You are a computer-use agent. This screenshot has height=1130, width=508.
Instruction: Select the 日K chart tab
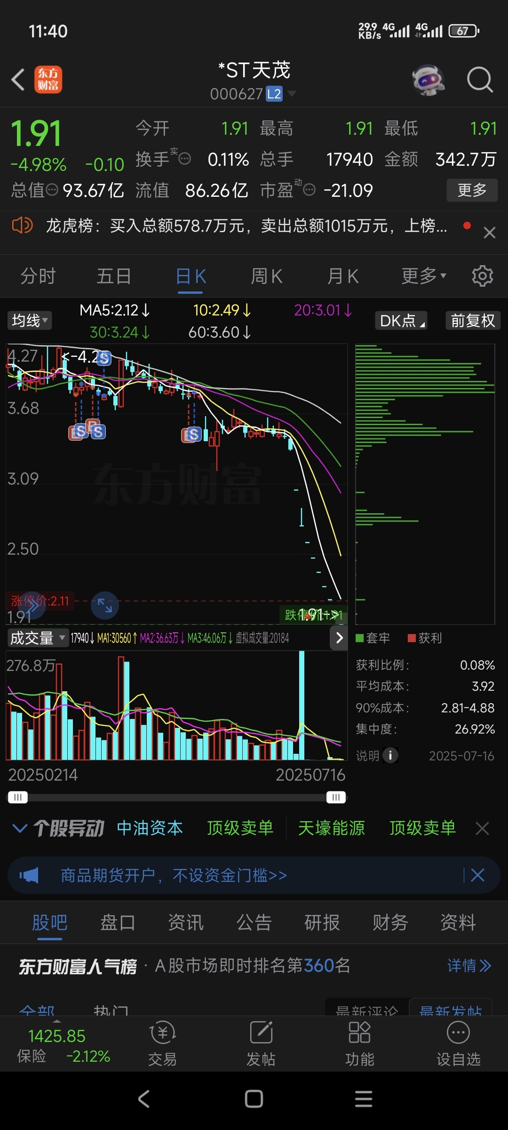[x=190, y=276]
